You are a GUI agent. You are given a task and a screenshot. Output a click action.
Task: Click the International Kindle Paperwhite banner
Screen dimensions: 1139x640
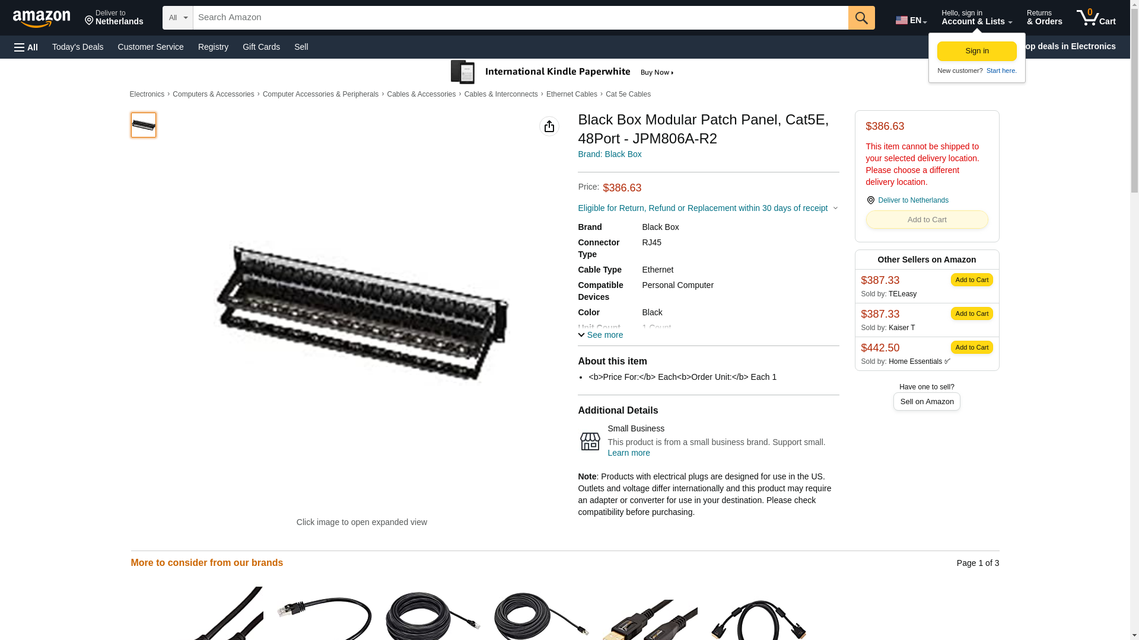click(x=562, y=72)
